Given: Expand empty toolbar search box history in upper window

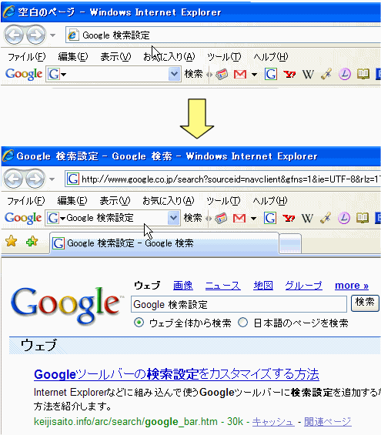Looking at the screenshot, I should coord(174,74).
